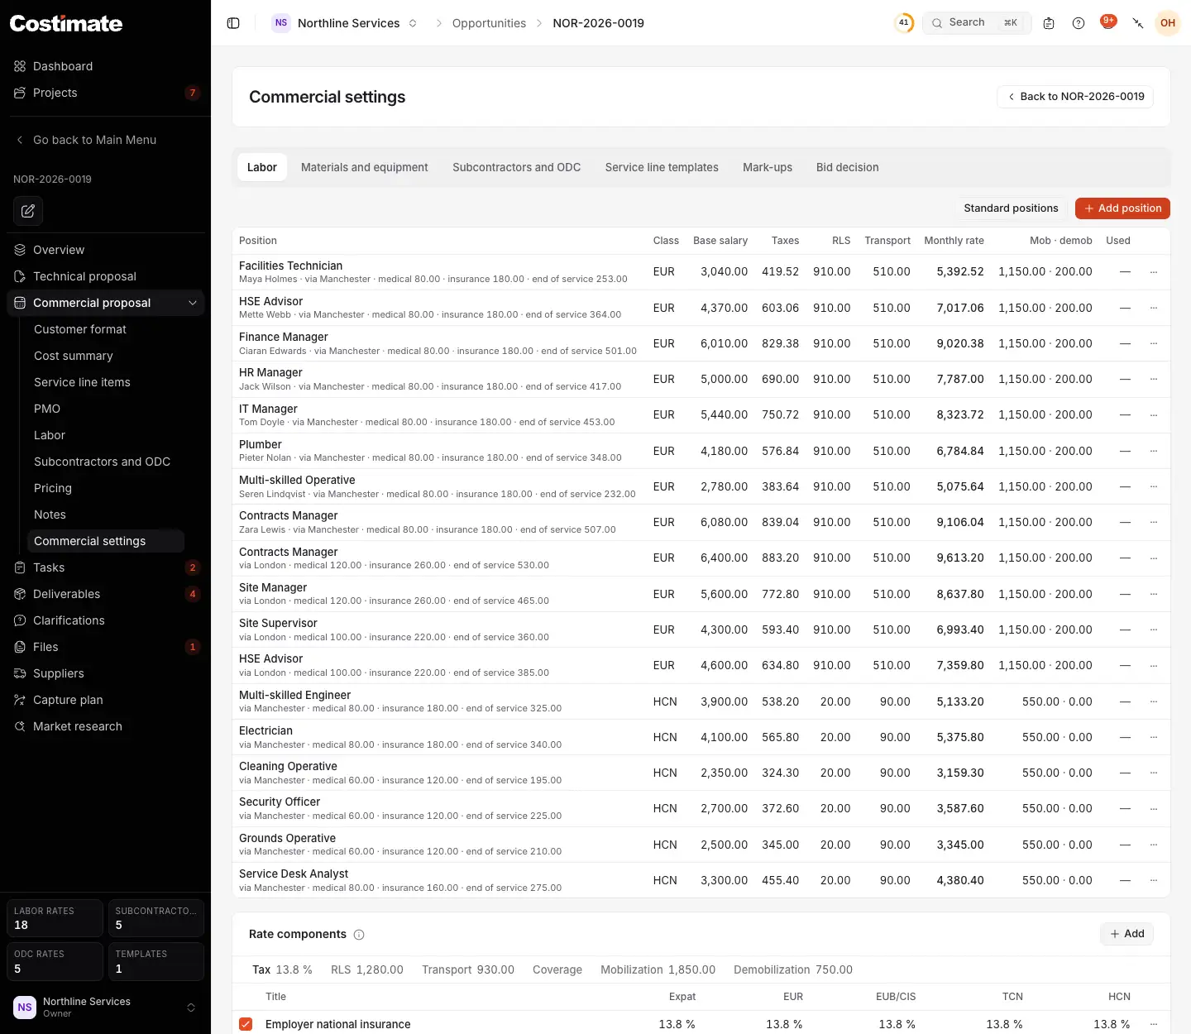
Task: Click the Mobilization 1,850.00 component
Action: (x=658, y=969)
